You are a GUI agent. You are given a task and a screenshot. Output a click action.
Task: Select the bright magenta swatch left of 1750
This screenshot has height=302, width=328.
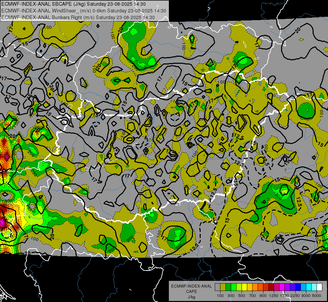tap(282, 287)
